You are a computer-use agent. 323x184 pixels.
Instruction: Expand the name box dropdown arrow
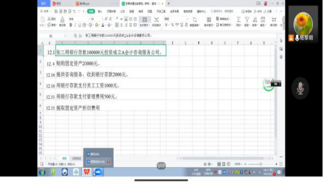coord(65,36)
